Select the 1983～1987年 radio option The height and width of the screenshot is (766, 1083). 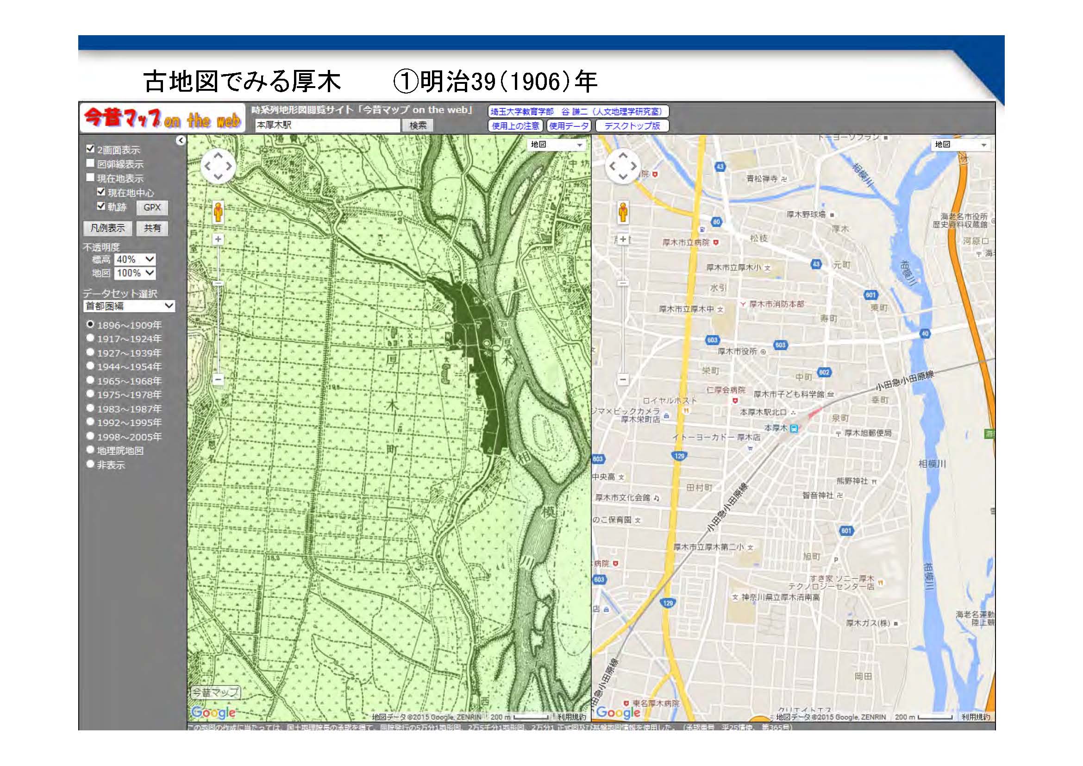point(90,408)
